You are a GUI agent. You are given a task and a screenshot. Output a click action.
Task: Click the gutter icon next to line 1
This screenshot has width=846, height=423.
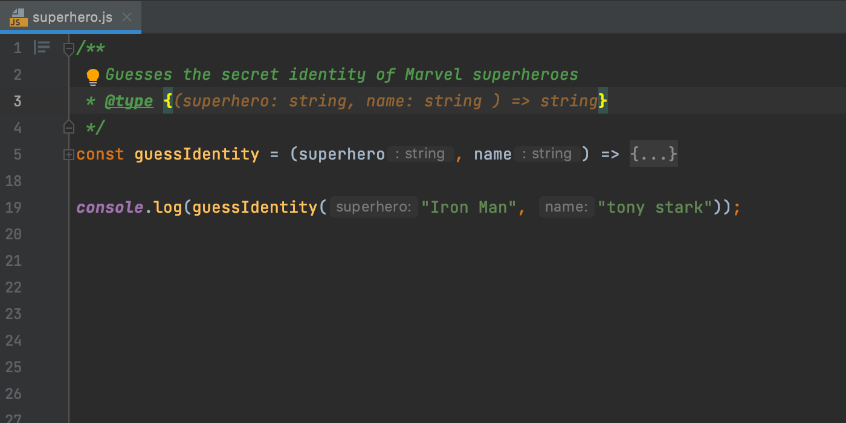click(42, 47)
